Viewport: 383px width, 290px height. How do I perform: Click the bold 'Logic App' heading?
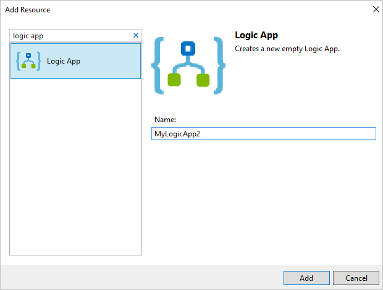pos(256,35)
